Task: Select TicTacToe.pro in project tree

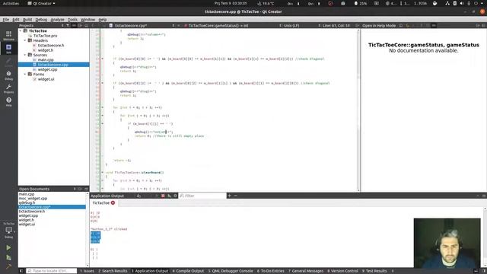Action: tap(46, 36)
